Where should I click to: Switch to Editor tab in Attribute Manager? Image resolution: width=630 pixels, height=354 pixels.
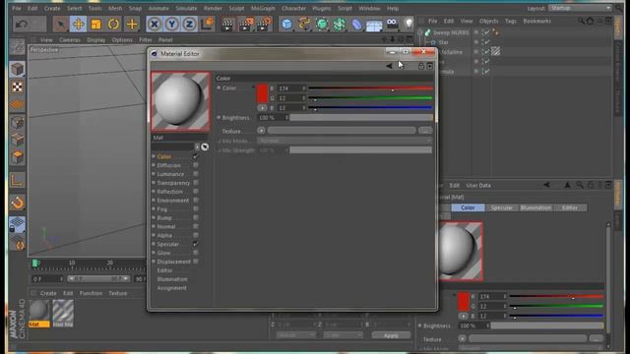click(570, 207)
